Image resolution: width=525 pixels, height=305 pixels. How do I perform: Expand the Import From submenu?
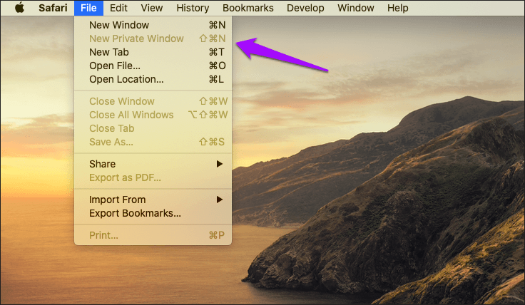[x=153, y=200]
